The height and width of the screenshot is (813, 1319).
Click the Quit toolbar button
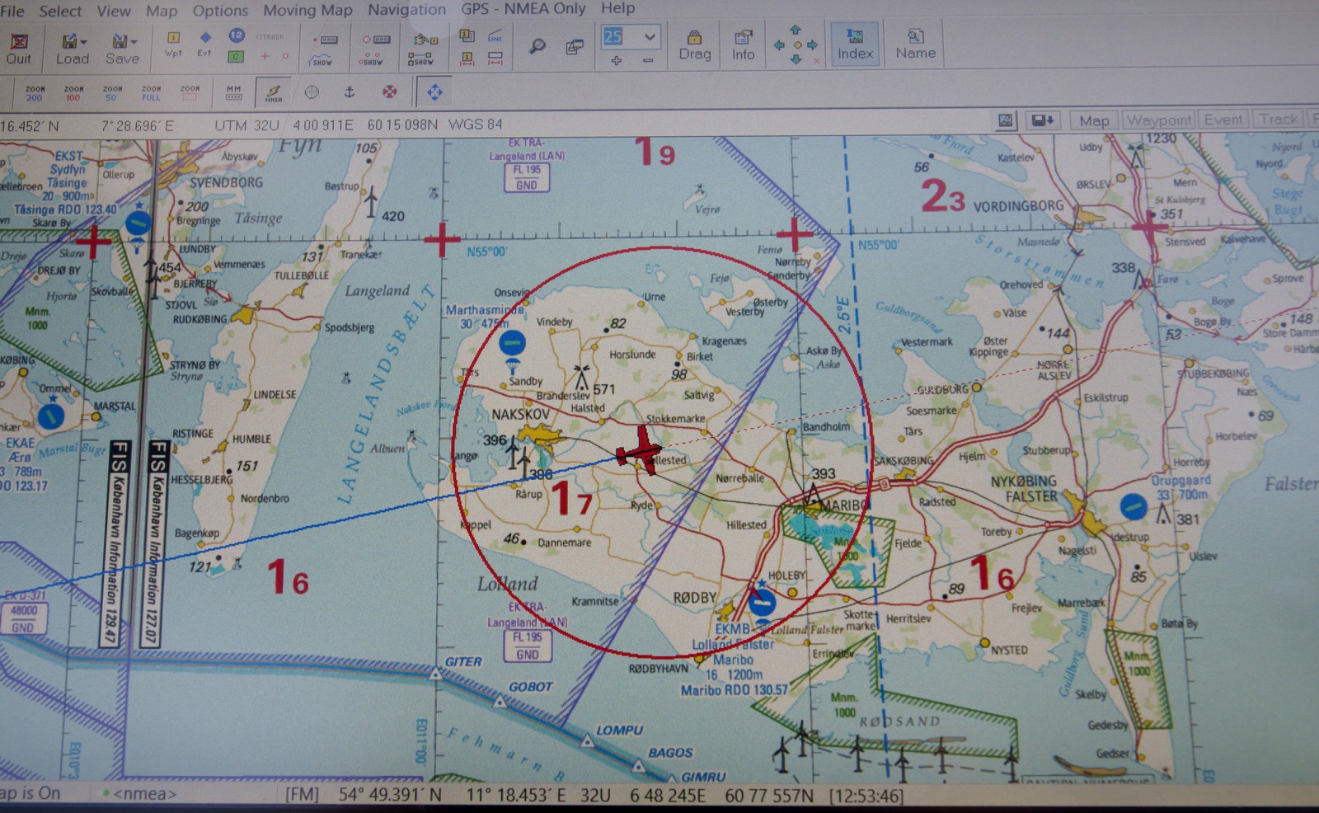coord(18,48)
